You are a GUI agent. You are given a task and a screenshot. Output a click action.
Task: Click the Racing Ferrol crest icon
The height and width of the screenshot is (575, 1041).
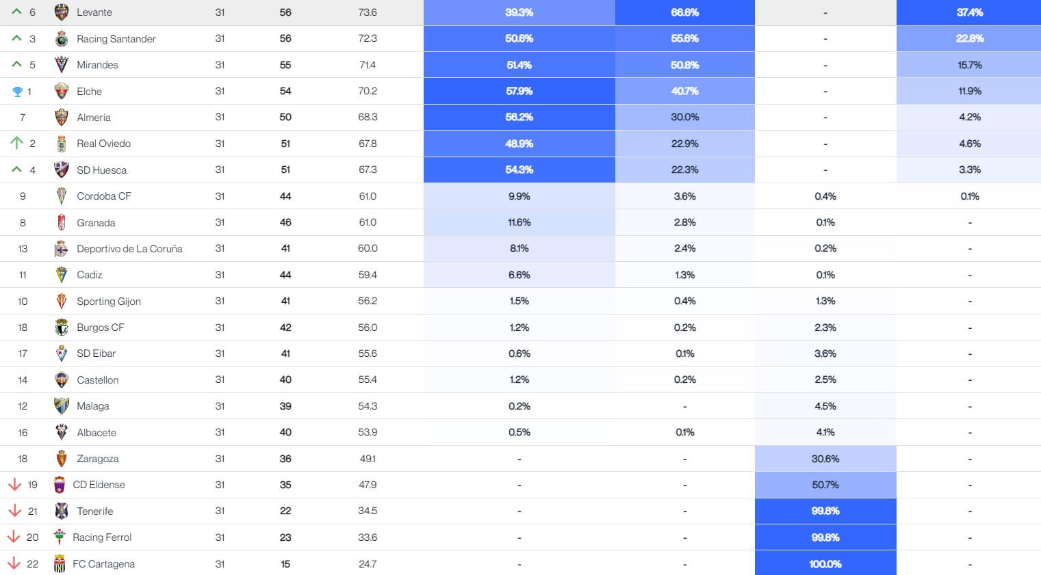tap(60, 537)
